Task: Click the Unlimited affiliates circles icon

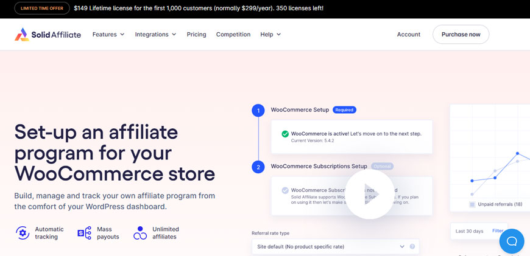Action: 140,233
